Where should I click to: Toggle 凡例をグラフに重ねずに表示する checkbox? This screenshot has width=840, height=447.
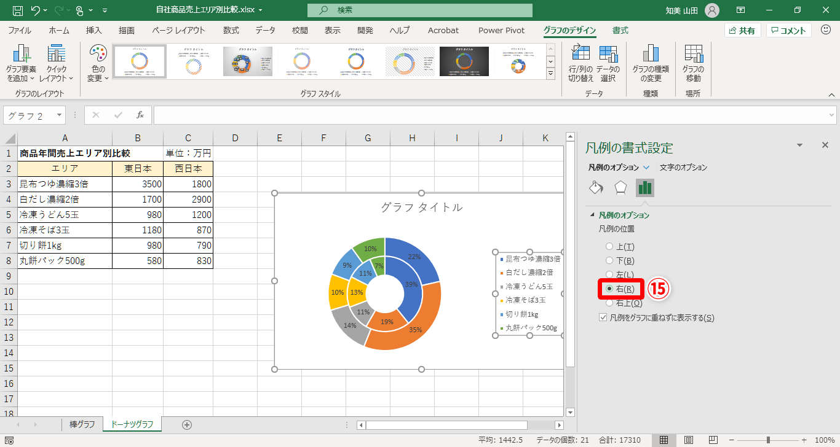(x=603, y=318)
